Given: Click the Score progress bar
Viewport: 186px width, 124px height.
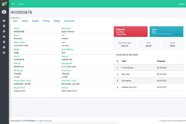Looking at the screenshot, I should tap(162, 34).
